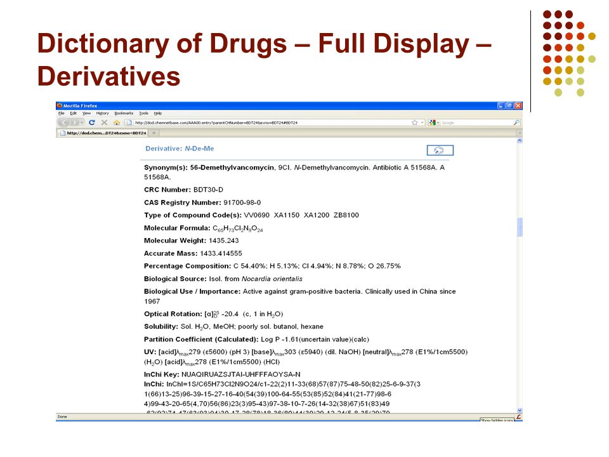The width and height of the screenshot is (609, 457).
Task: Open the address bar history dropdown
Action: [x=422, y=123]
